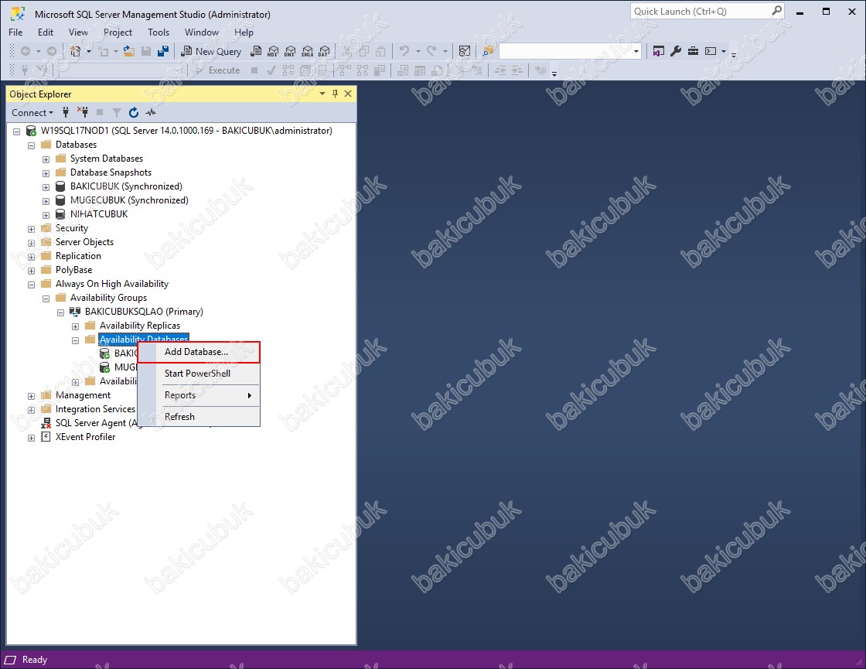Expand the XEvent Profiler node
This screenshot has height=669, width=866.
click(x=31, y=438)
